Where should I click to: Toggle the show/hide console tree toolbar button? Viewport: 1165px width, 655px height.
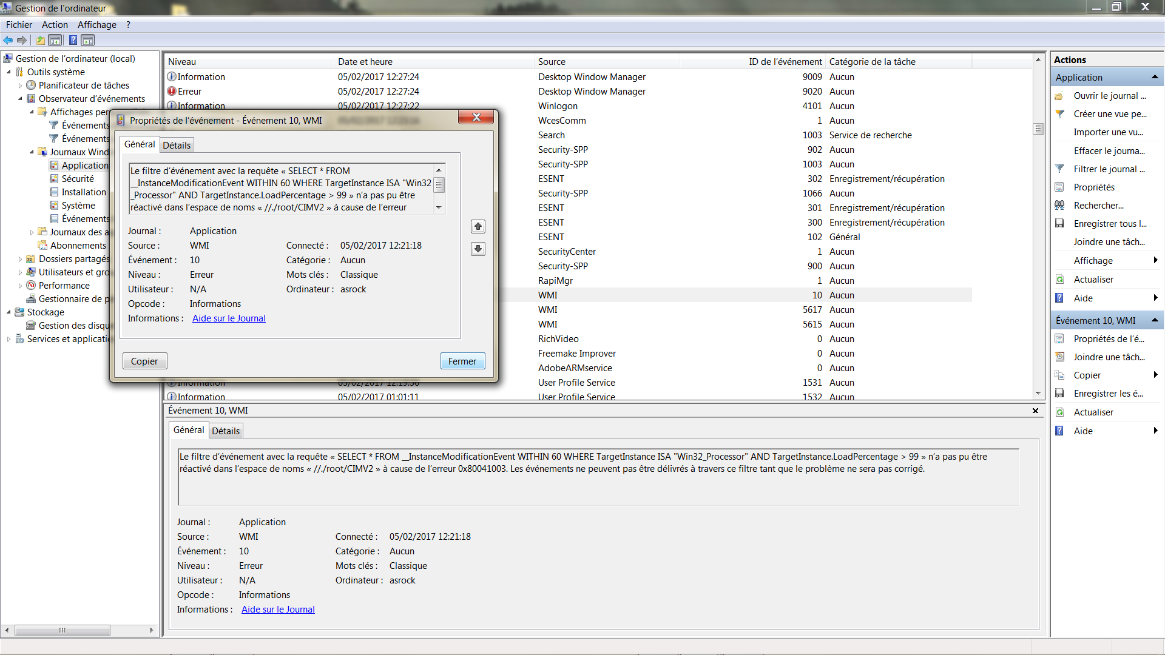click(55, 41)
